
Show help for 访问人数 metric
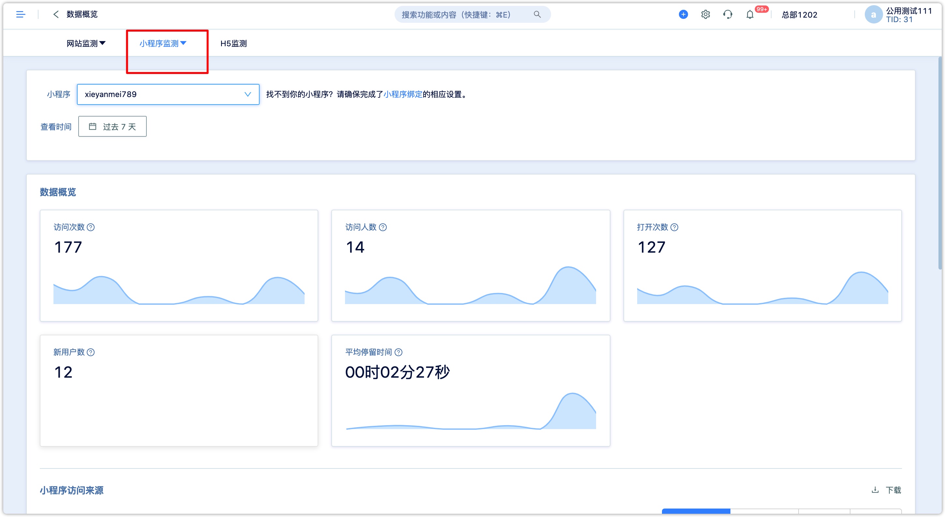tap(382, 227)
